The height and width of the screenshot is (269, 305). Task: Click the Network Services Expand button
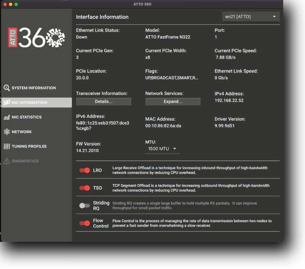[x=173, y=102]
